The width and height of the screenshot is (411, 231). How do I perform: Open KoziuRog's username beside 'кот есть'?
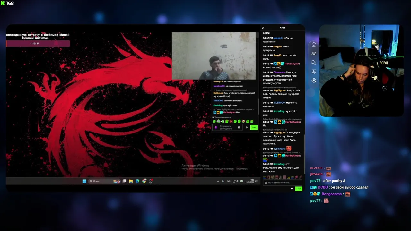tap(279, 164)
